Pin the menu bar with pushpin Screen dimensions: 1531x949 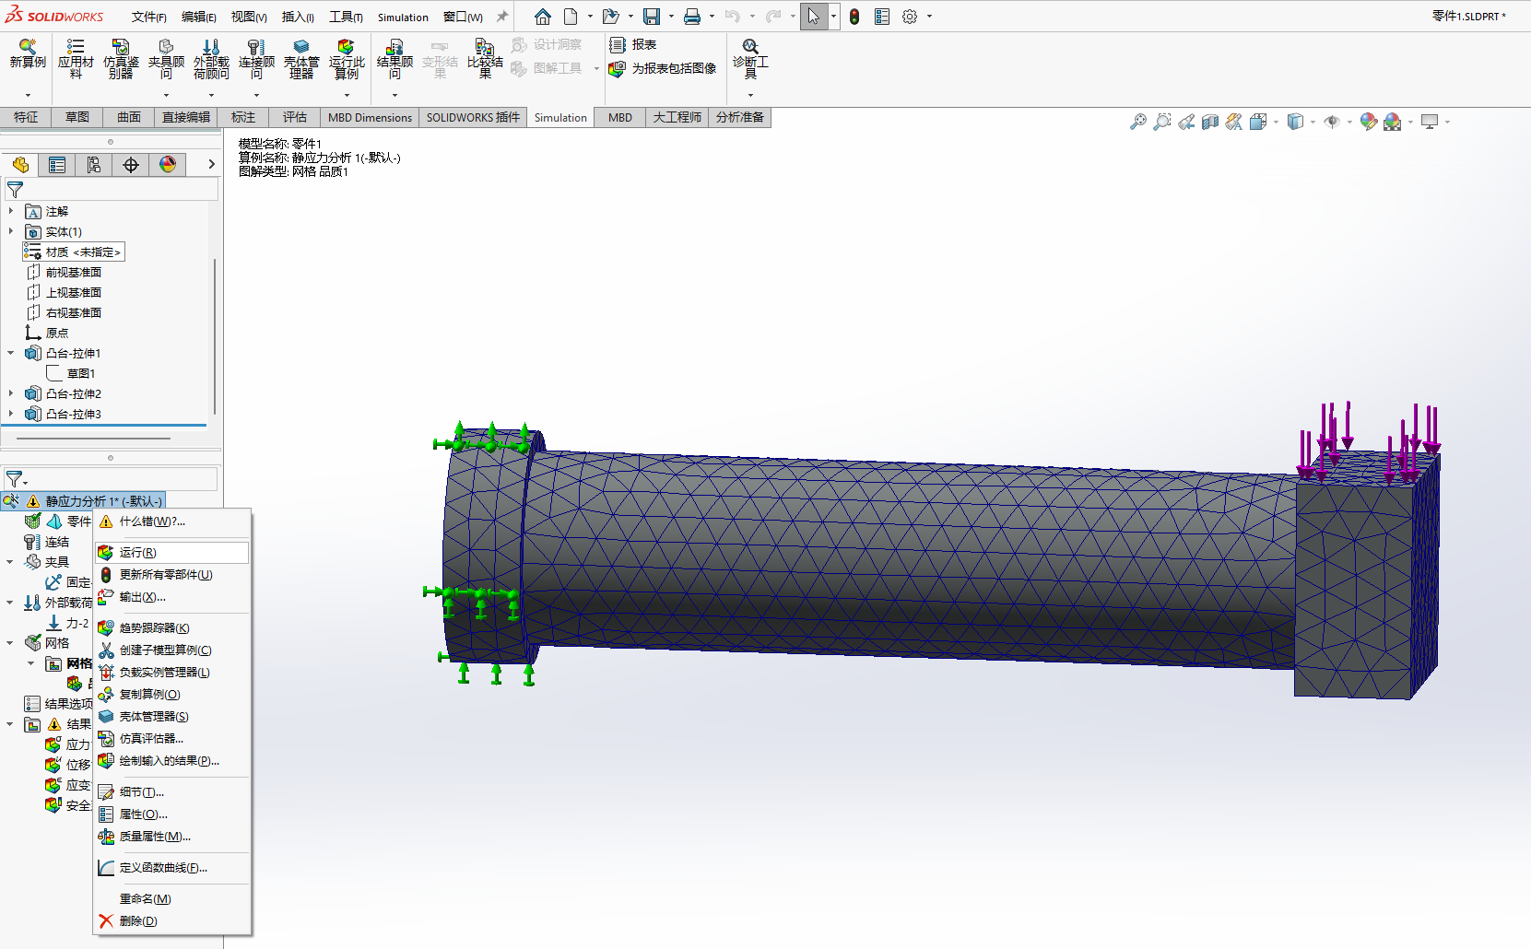pyautogui.click(x=502, y=17)
